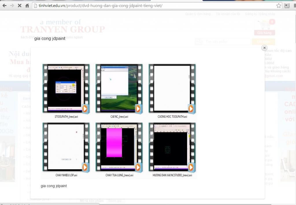Click the file name CAI NC_(new).avi
The width and height of the screenshot is (296, 205).
click(119, 117)
